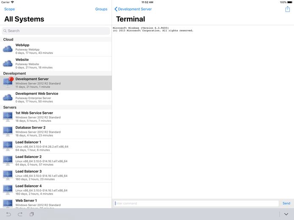The height and width of the screenshot is (220, 294).
Task: Click the Terminal heading
Action: (130, 19)
